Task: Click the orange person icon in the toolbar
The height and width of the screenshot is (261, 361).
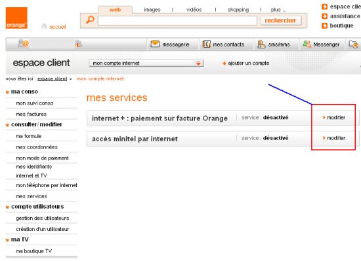Action: (79, 43)
